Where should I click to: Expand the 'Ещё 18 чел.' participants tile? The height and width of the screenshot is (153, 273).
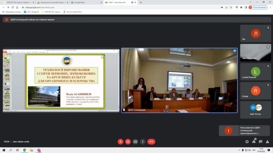(x=256, y=110)
